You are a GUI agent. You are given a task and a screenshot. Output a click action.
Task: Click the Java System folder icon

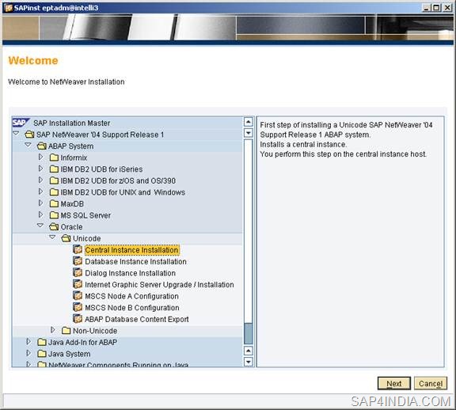(x=42, y=354)
